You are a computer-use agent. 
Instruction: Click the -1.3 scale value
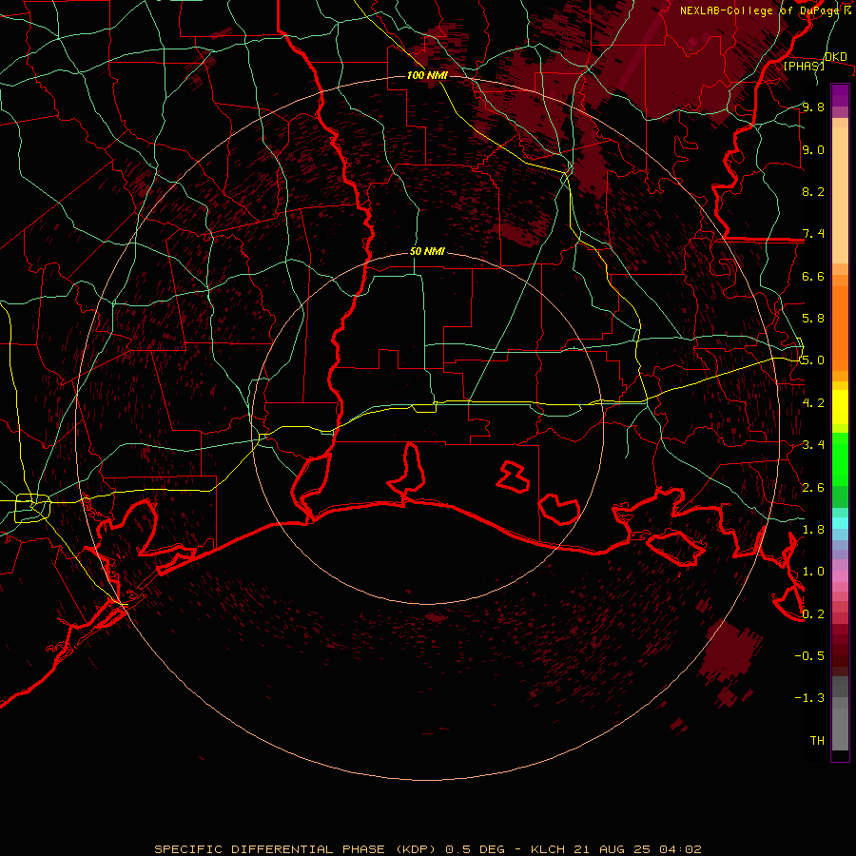tap(809, 698)
